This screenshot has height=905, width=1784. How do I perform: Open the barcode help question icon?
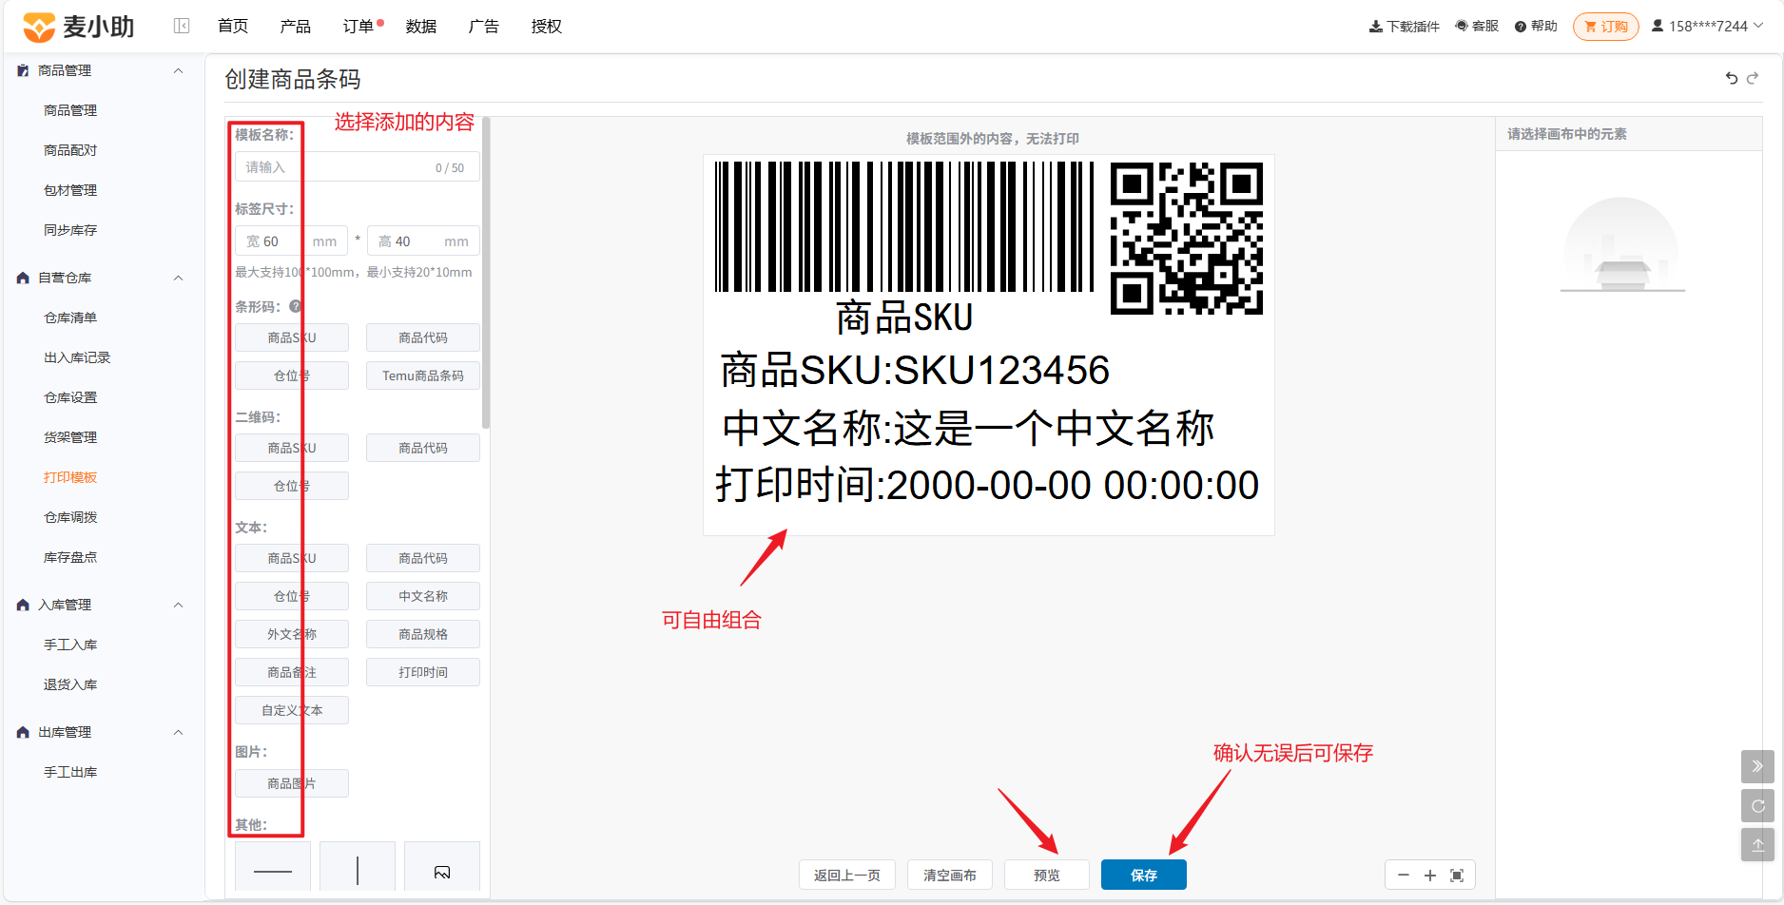296,306
